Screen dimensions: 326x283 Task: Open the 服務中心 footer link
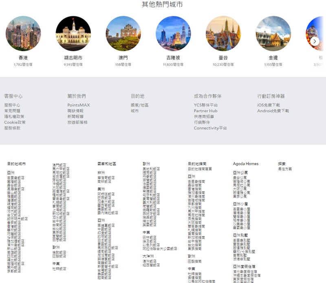(x=12, y=105)
